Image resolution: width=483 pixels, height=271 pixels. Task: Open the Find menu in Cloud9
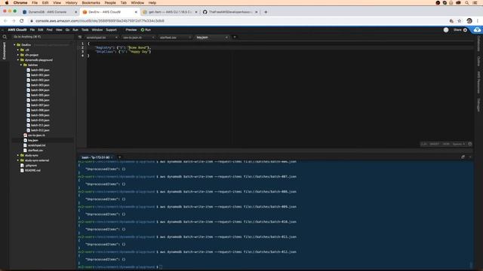[49, 30]
